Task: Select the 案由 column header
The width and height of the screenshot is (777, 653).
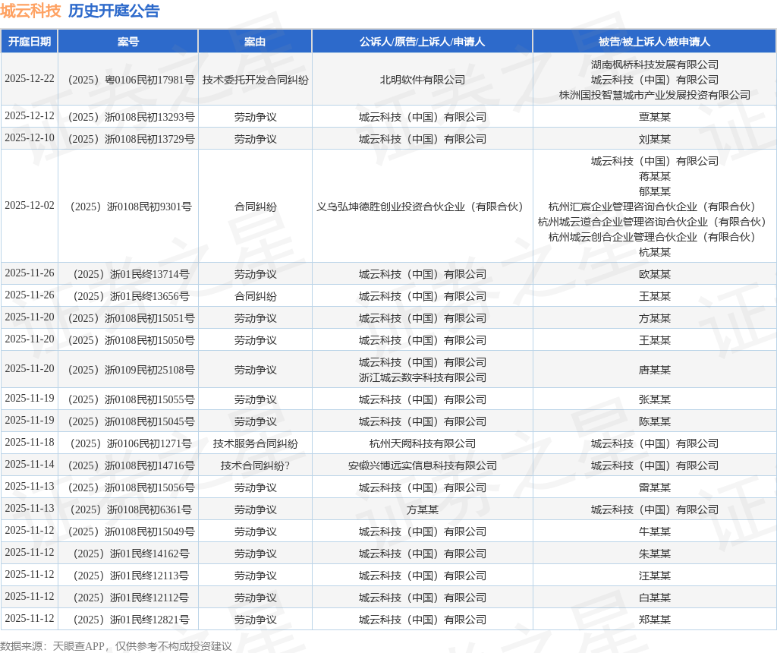Action: click(255, 42)
